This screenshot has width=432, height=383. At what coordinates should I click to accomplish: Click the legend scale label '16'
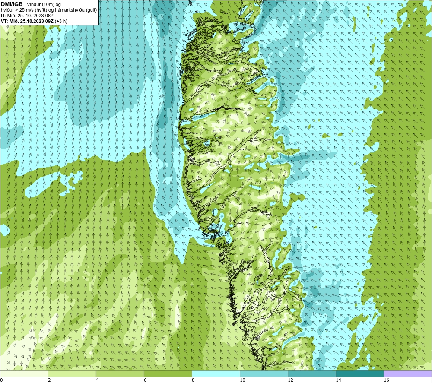[x=386, y=380]
